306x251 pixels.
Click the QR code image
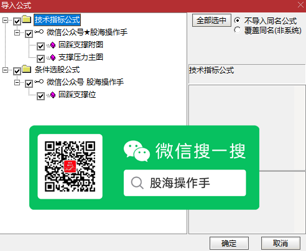tap(70, 166)
